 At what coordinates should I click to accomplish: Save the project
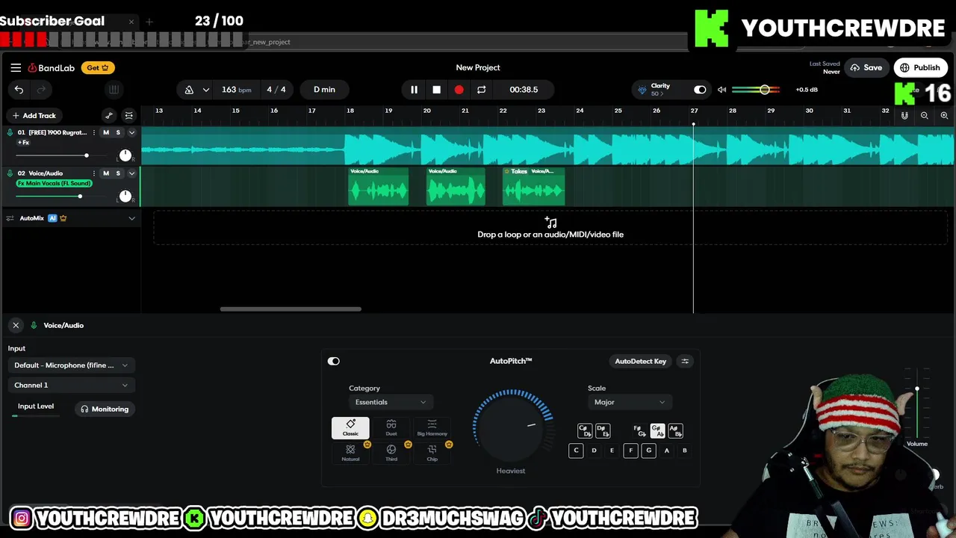click(866, 68)
